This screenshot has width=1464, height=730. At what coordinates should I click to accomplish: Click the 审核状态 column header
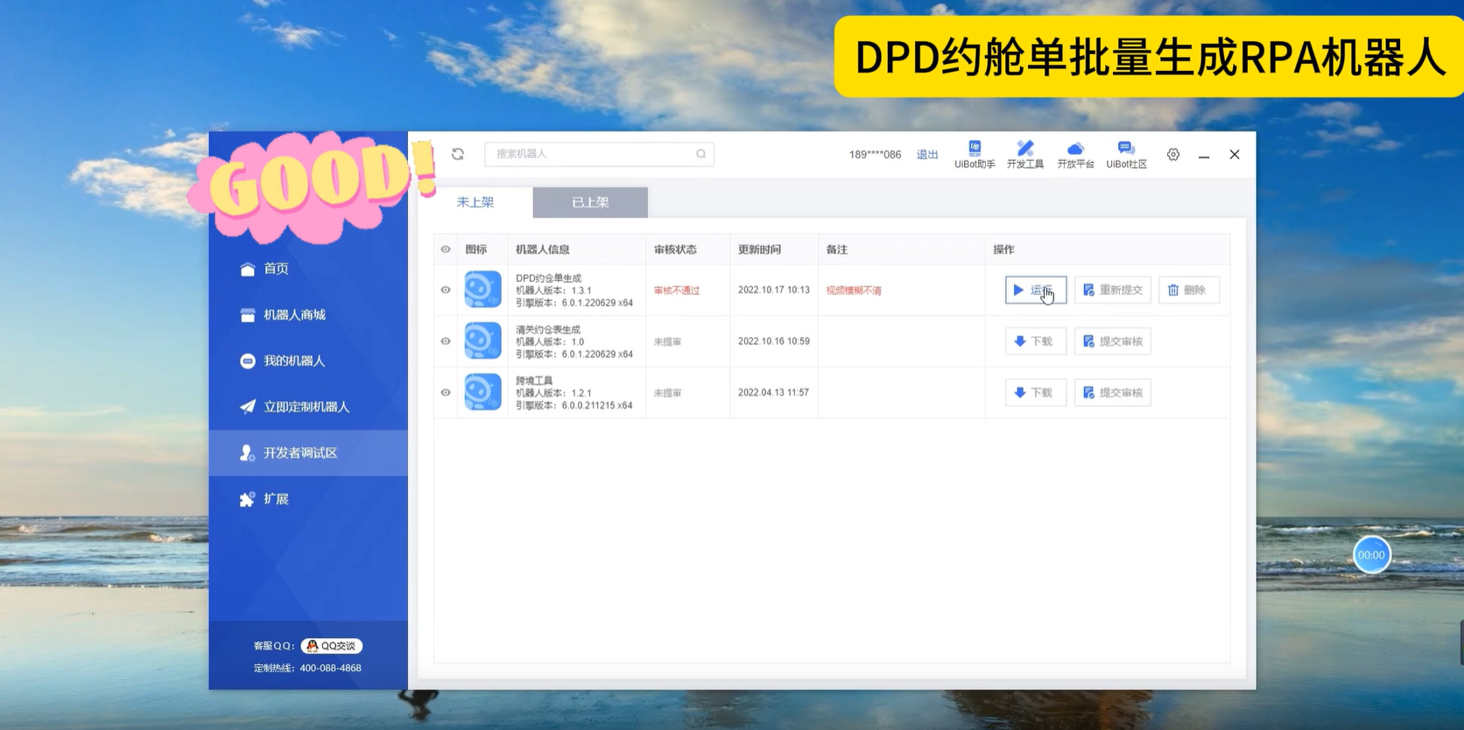point(675,249)
